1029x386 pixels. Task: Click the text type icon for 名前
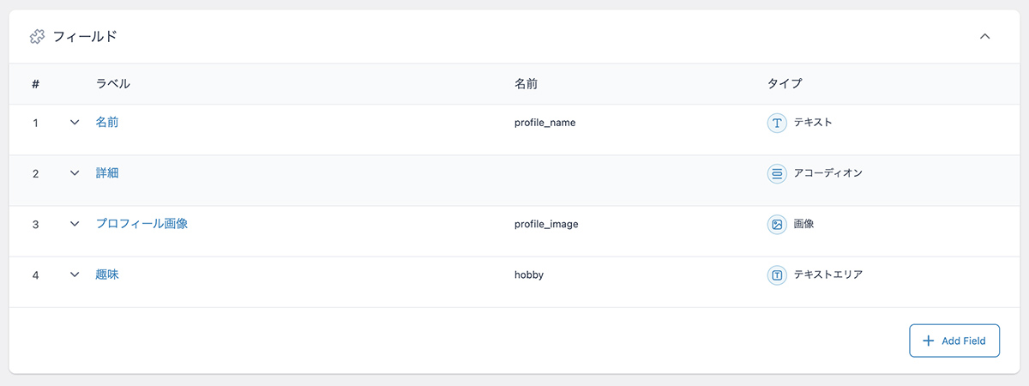click(x=777, y=123)
